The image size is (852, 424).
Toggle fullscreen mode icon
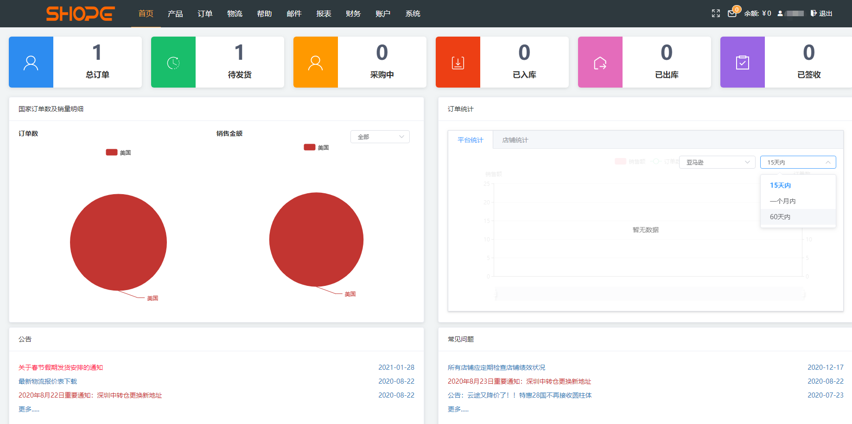tap(716, 13)
